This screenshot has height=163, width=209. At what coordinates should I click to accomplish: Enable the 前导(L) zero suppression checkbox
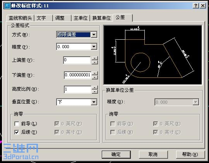[x=17, y=124]
